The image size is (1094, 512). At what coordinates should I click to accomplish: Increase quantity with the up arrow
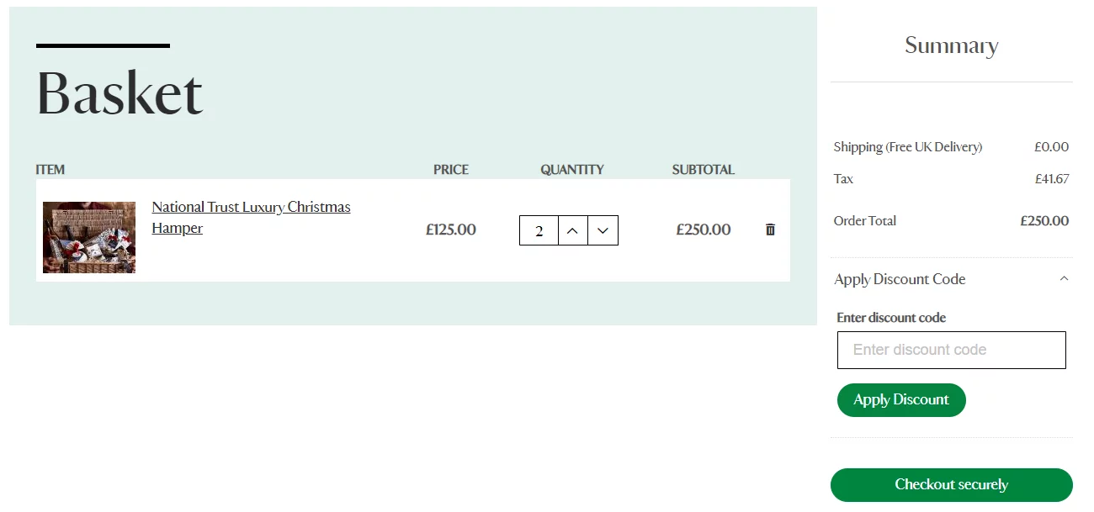pyautogui.click(x=572, y=230)
